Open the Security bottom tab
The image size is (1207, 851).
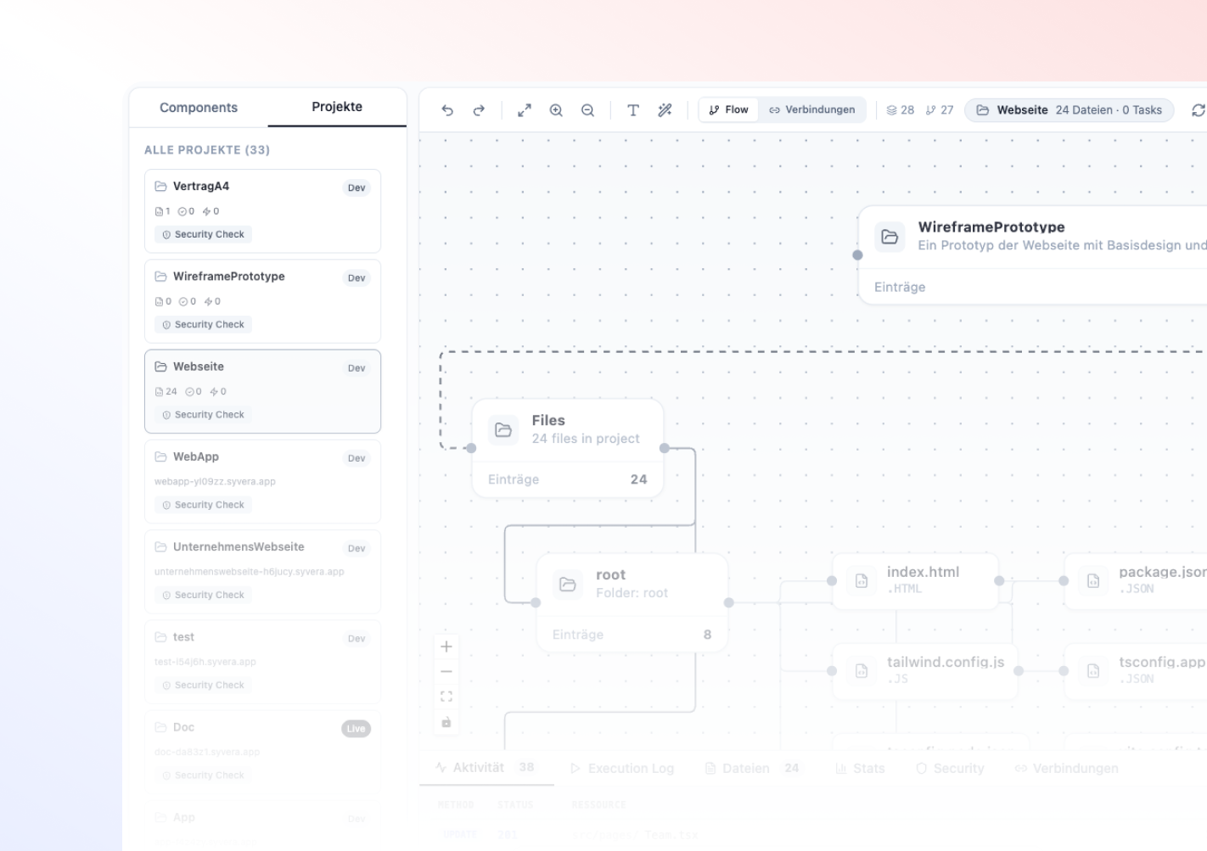click(950, 769)
